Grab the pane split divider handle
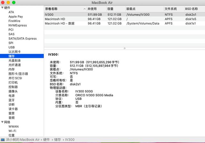 coord(125,48)
